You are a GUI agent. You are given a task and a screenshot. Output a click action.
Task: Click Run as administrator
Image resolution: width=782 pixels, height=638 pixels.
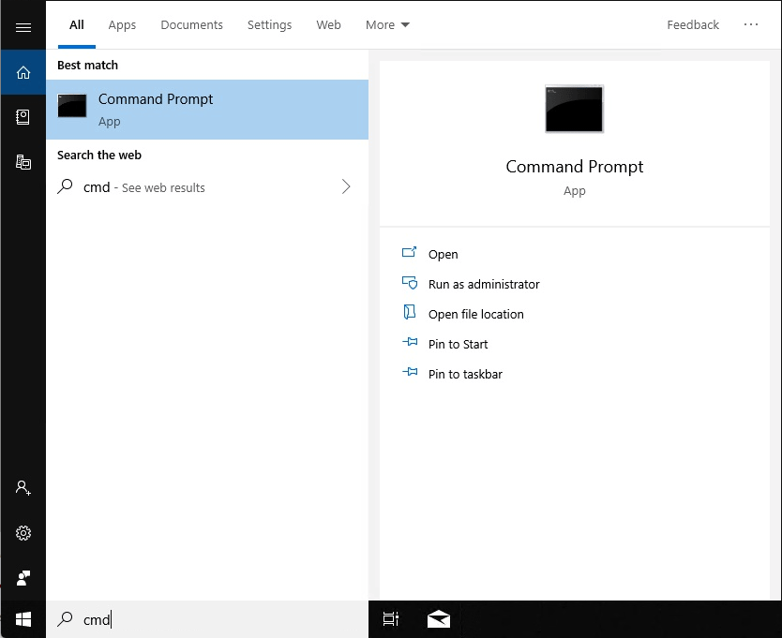pos(483,284)
